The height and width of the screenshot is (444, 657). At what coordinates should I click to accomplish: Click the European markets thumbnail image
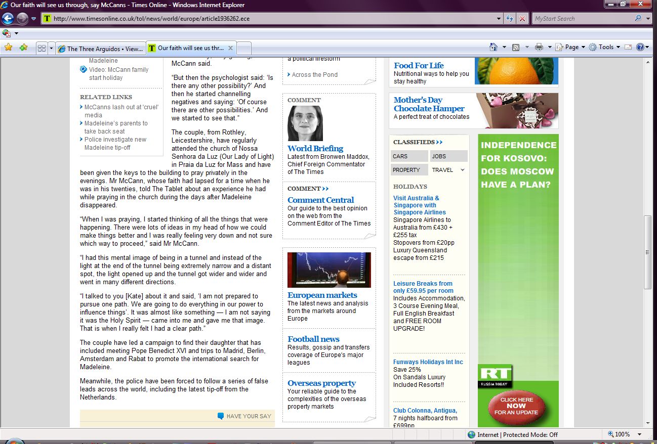[329, 270]
